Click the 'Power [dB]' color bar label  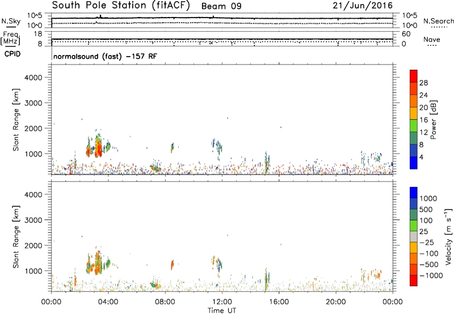(x=433, y=120)
